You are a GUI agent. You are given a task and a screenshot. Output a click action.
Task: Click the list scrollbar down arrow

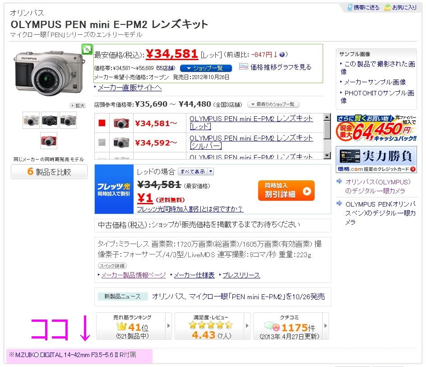point(327,155)
